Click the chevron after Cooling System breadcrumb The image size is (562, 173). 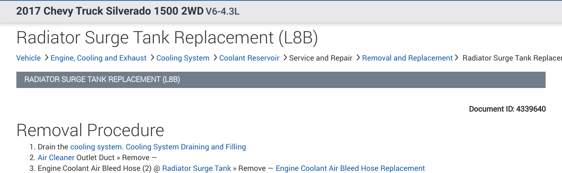tap(214, 58)
